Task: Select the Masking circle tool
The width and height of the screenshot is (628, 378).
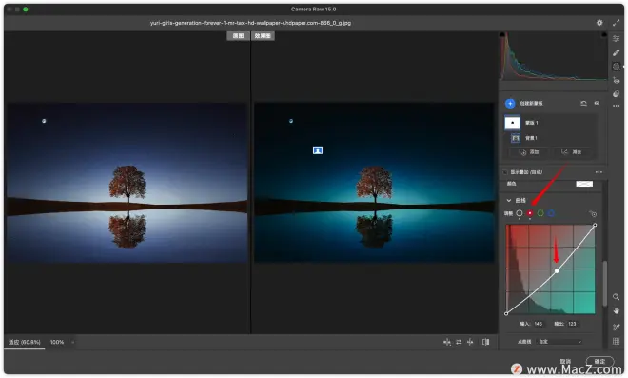Action: tap(616, 67)
